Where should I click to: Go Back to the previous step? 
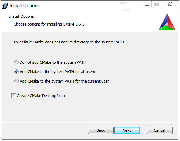(101, 130)
